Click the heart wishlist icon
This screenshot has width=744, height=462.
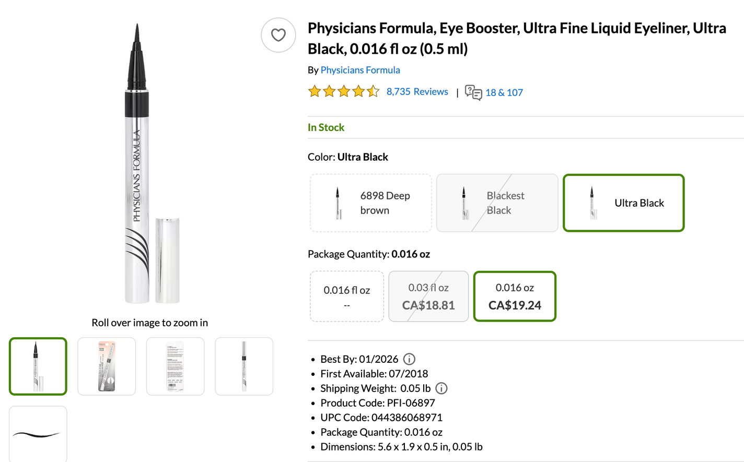pos(278,35)
